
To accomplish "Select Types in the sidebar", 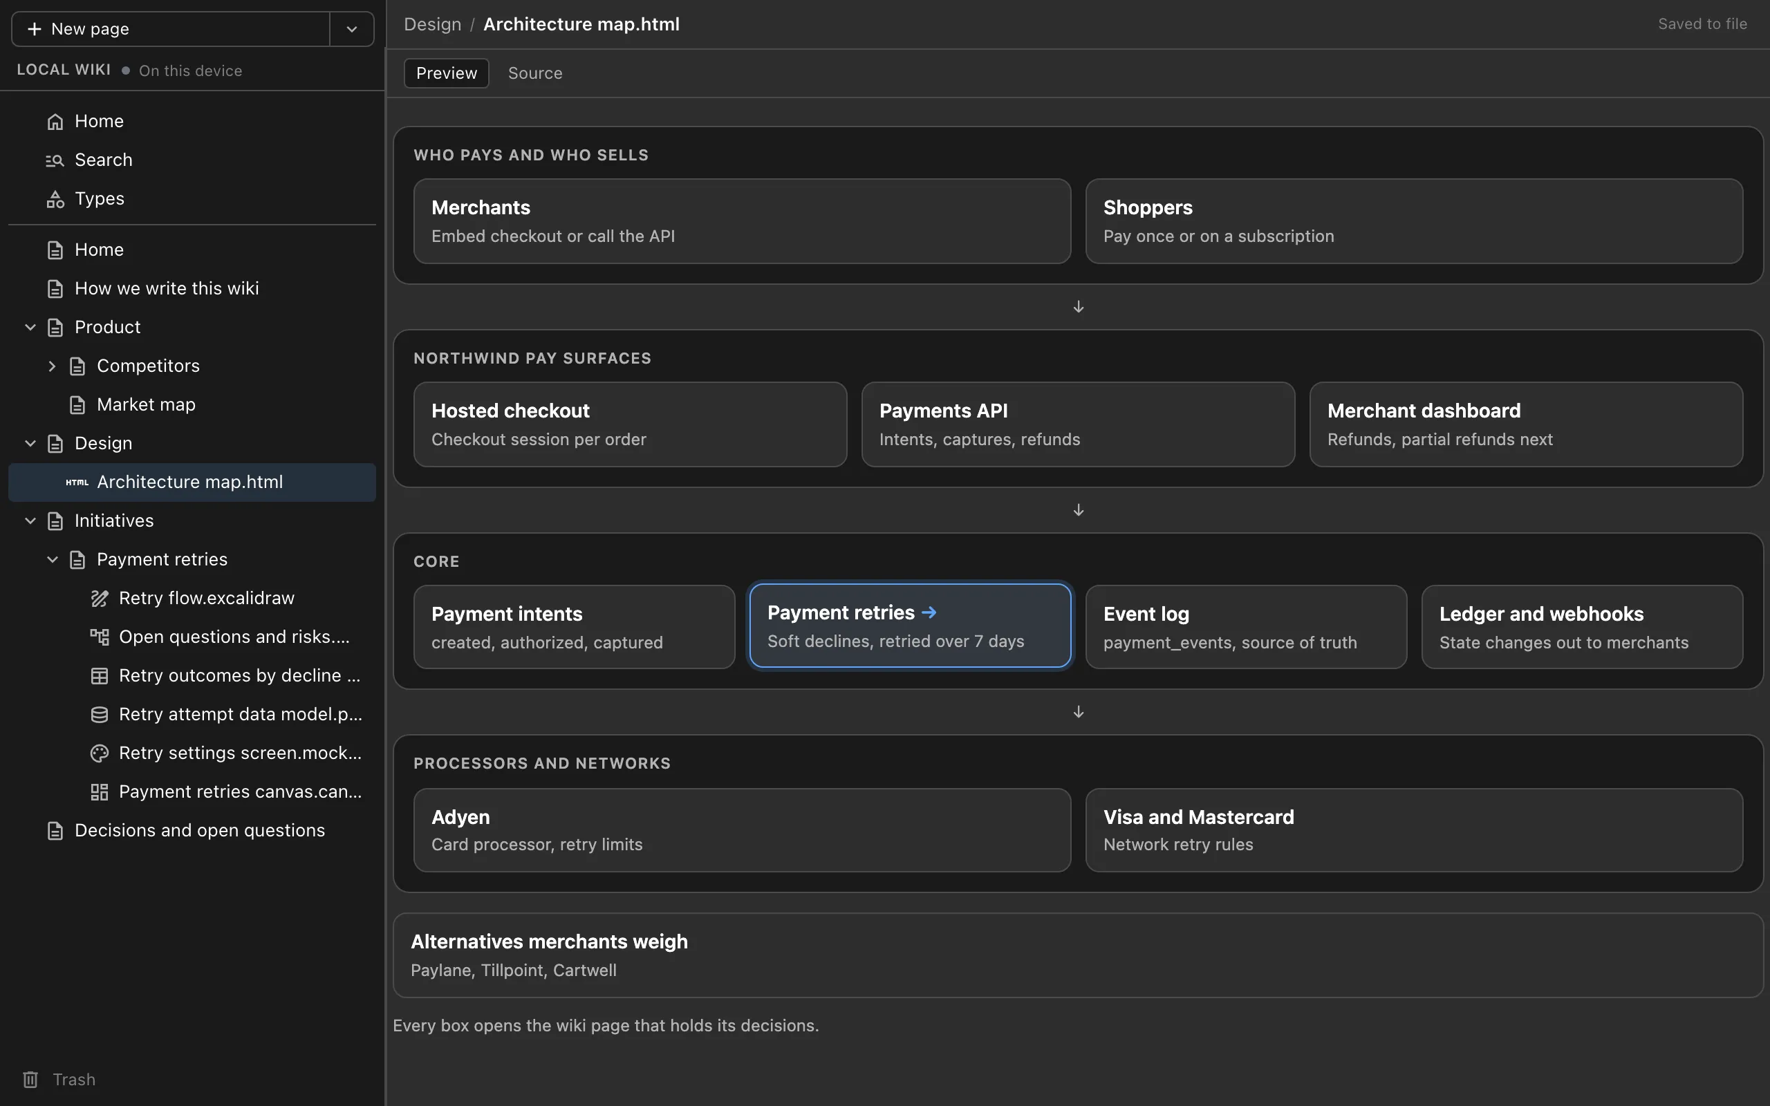I will [x=192, y=199].
